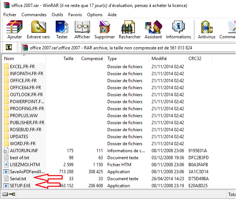The image size is (236, 199).
Task: Select the PROPLUS.WW folder name
Action: click(24, 115)
